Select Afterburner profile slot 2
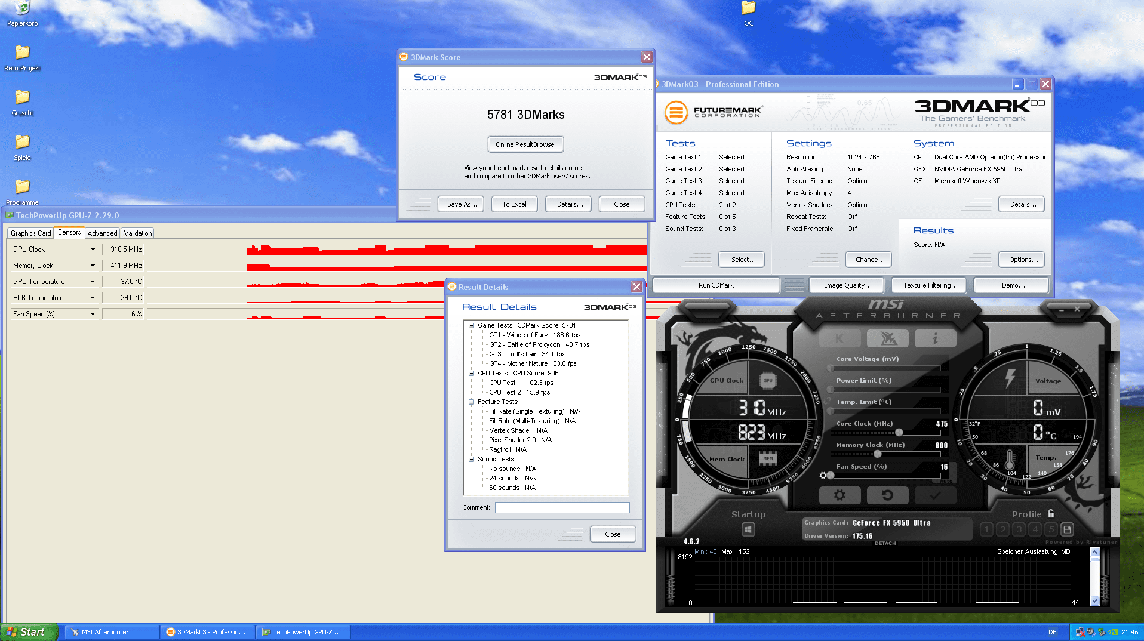The width and height of the screenshot is (1144, 641). 1002,529
